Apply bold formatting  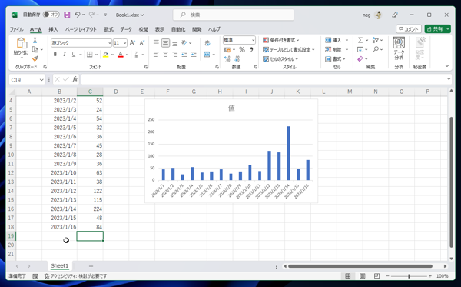point(55,55)
